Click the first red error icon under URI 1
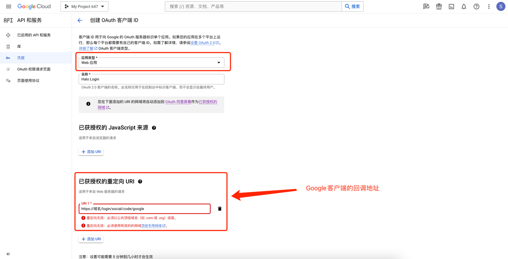The width and height of the screenshot is (508, 259). click(x=83, y=218)
